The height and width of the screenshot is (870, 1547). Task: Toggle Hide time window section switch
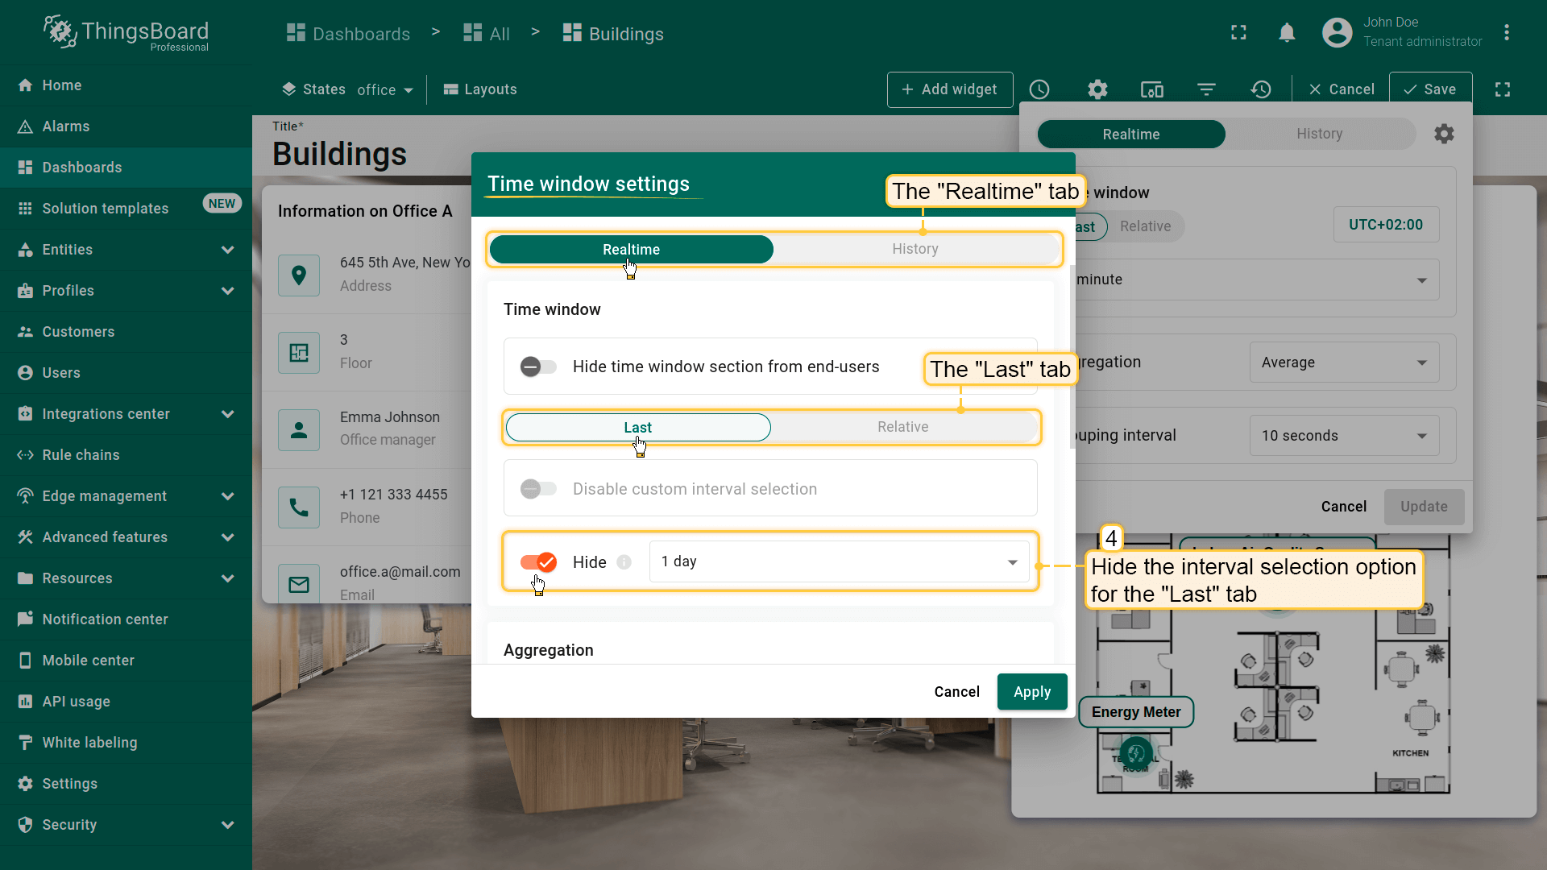[x=538, y=367]
